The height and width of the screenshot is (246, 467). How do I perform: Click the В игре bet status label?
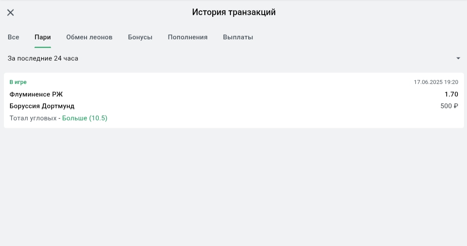click(18, 82)
